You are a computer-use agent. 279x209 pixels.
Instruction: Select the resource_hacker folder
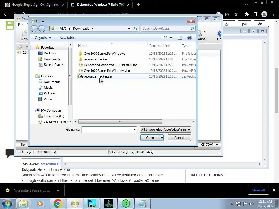pos(95,59)
